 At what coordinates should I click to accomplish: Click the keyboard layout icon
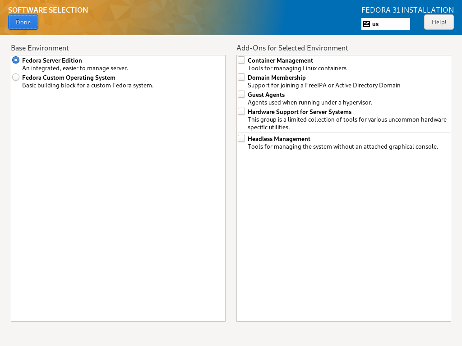pyautogui.click(x=366, y=24)
